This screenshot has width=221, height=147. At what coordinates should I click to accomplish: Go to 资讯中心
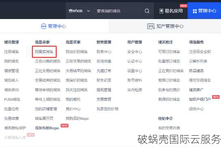coord(196,109)
